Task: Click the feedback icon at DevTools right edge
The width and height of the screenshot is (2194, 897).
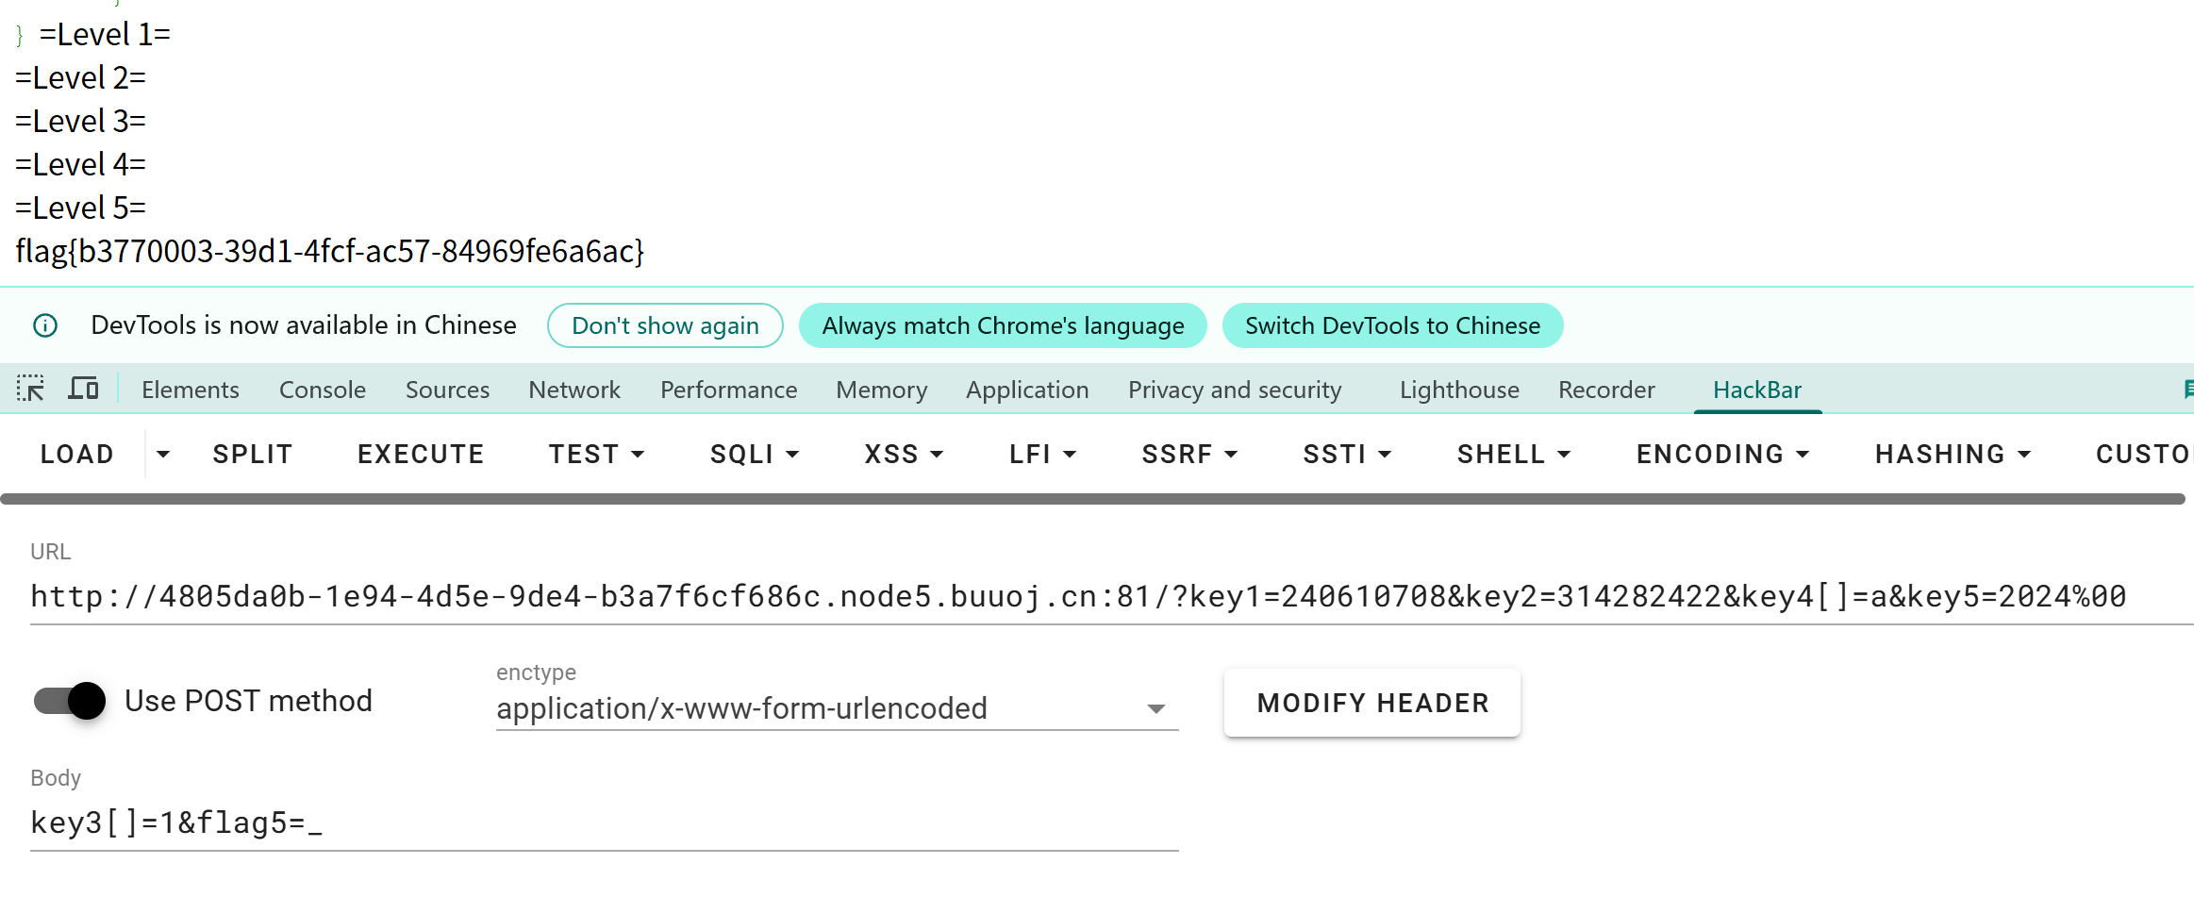Action: tap(2187, 389)
